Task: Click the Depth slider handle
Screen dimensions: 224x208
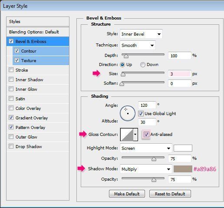Action: point(126,56)
